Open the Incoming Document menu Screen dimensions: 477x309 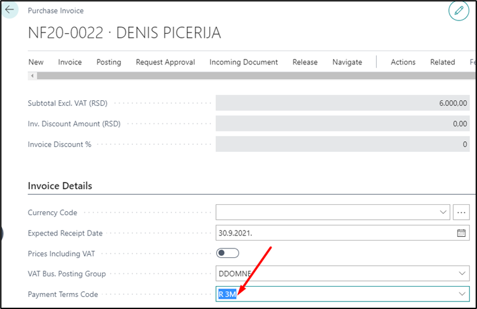tap(244, 62)
